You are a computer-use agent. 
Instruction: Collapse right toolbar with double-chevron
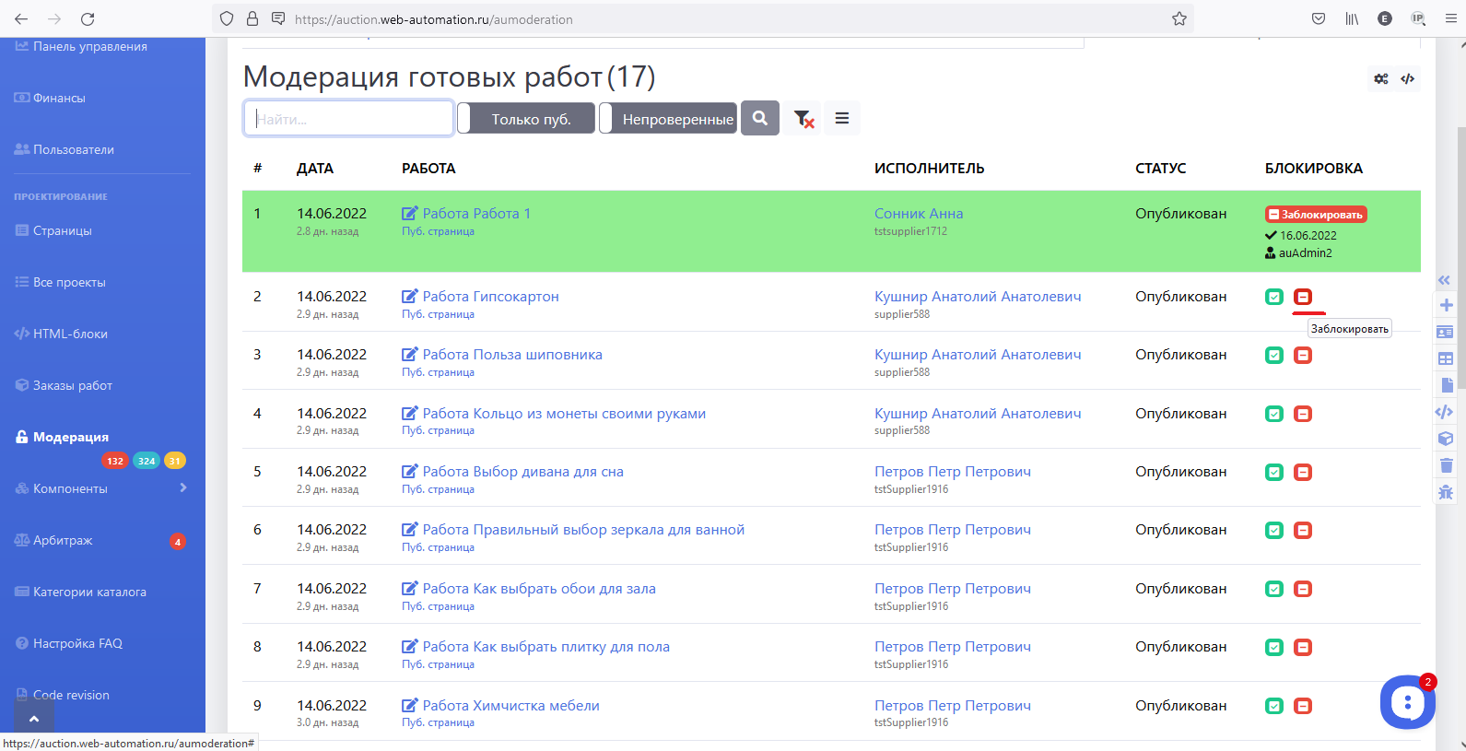(x=1444, y=280)
